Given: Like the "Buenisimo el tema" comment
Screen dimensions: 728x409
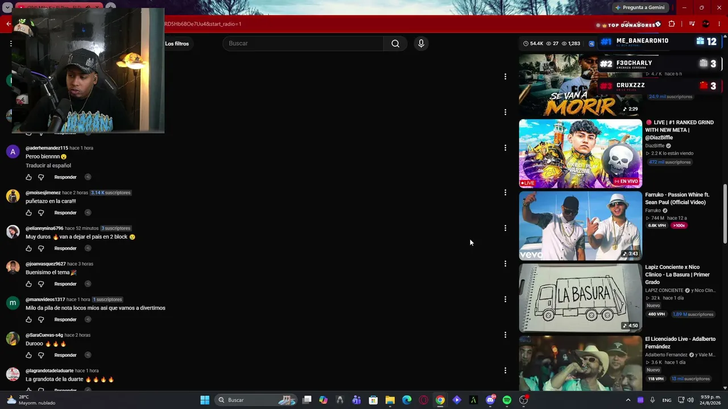Looking at the screenshot, I should tap(29, 284).
